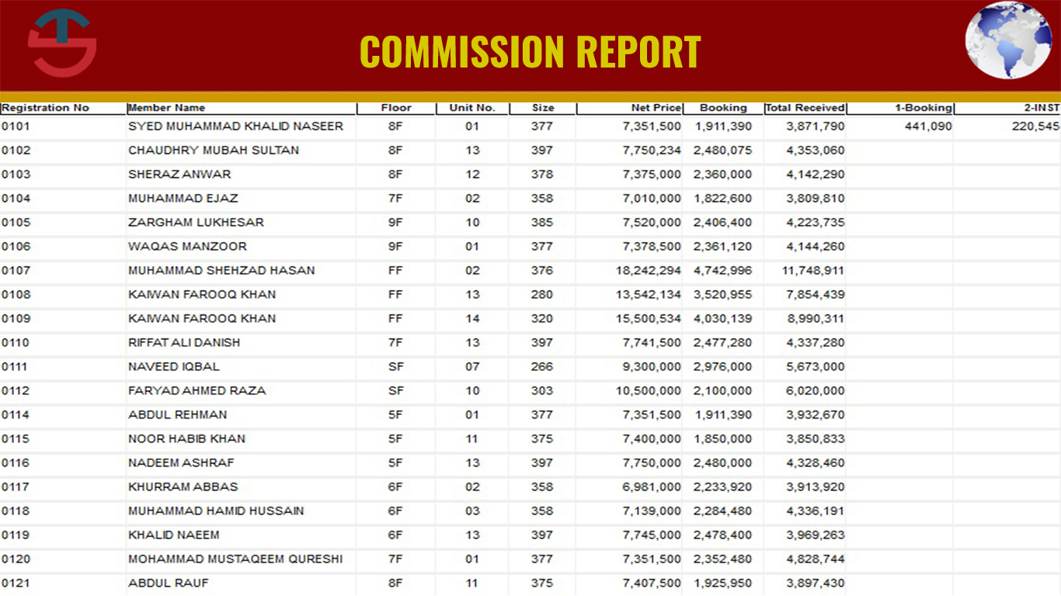Select CHAUDHRY MUBAH SULTAN name cell
Viewport: 1061px width, 596px height.
coord(214,150)
